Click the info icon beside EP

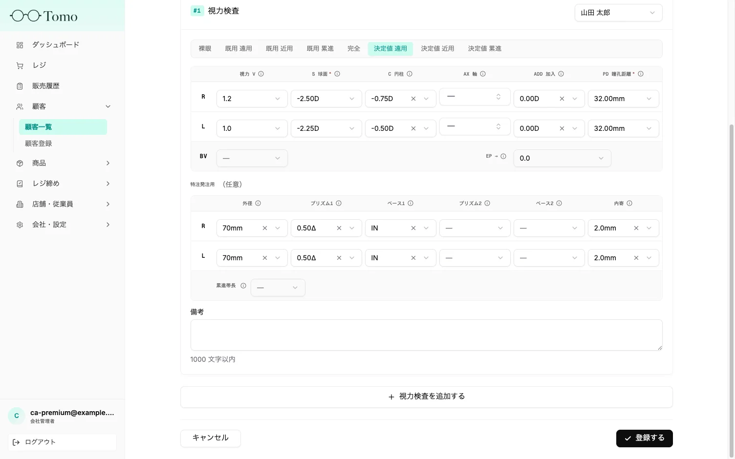[x=503, y=156]
